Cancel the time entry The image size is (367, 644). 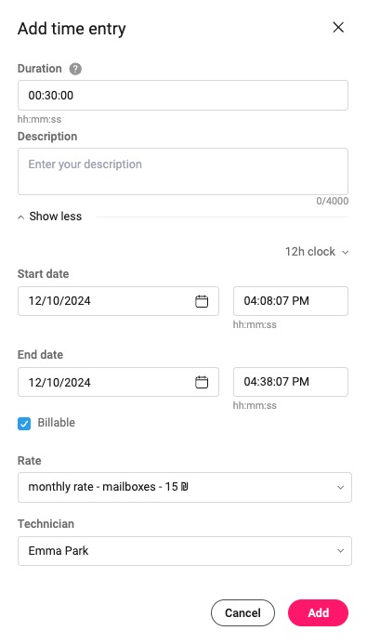coord(242,612)
